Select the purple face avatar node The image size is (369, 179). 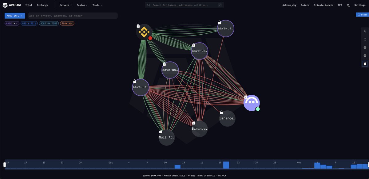(252, 103)
